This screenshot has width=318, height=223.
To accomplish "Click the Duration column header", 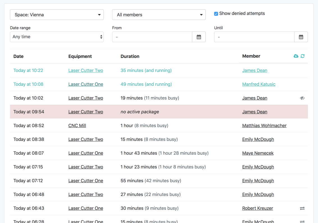I will click(x=130, y=56).
